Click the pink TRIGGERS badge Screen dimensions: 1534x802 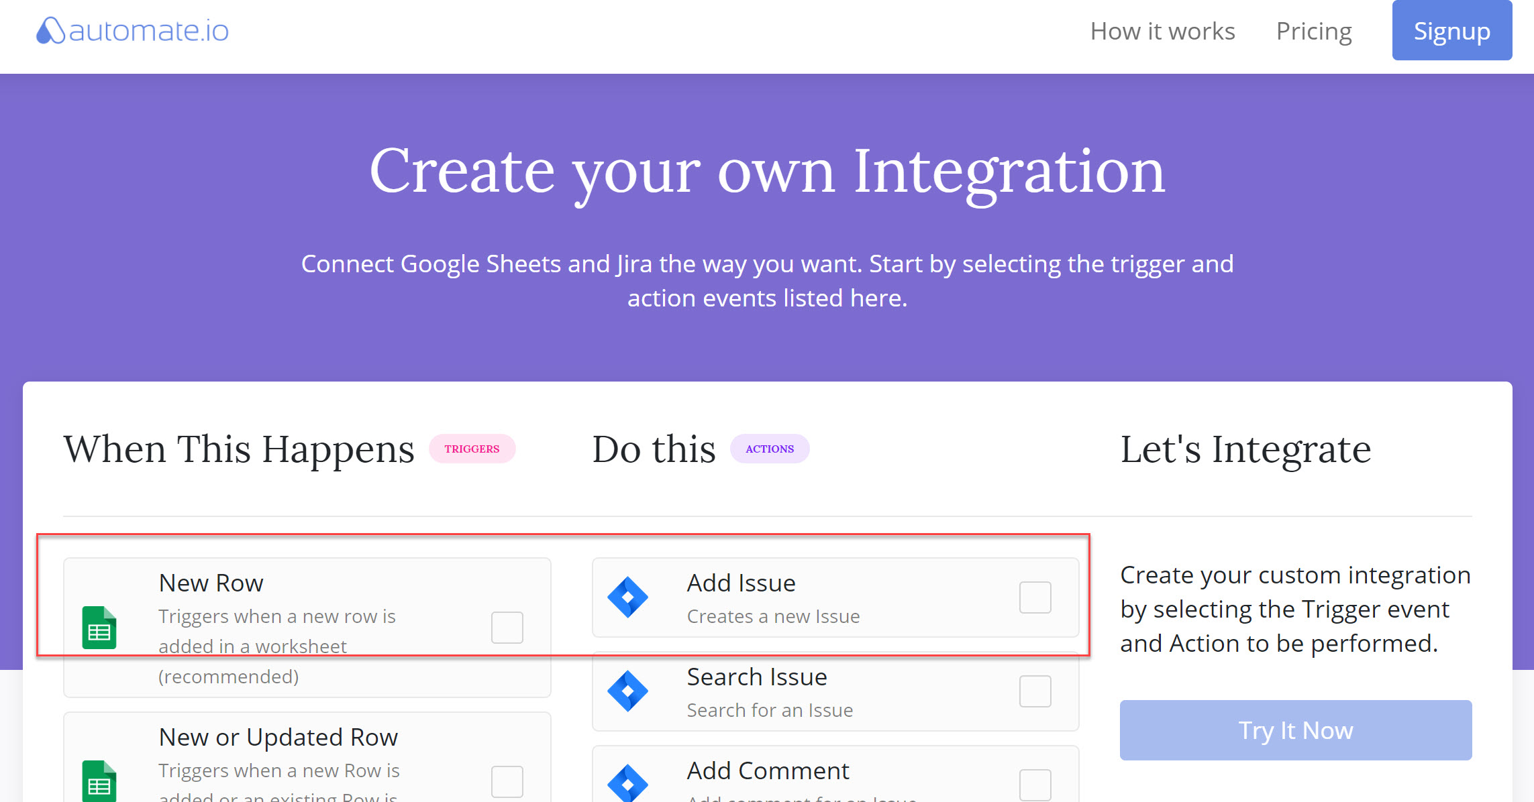point(472,449)
